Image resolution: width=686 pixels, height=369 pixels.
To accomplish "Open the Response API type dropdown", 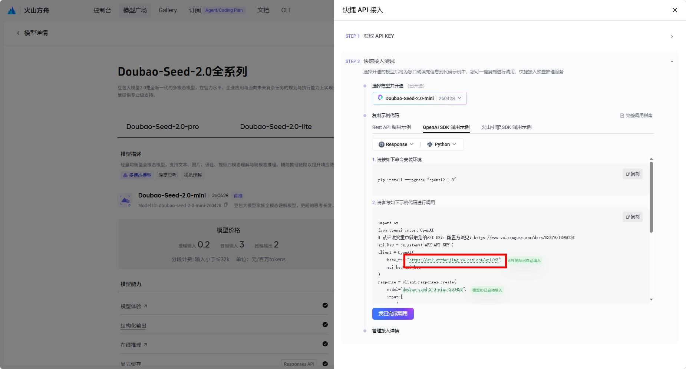I will (396, 144).
